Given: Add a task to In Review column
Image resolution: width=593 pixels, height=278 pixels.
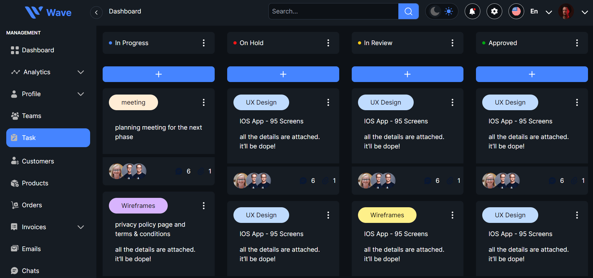Looking at the screenshot, I should [407, 74].
